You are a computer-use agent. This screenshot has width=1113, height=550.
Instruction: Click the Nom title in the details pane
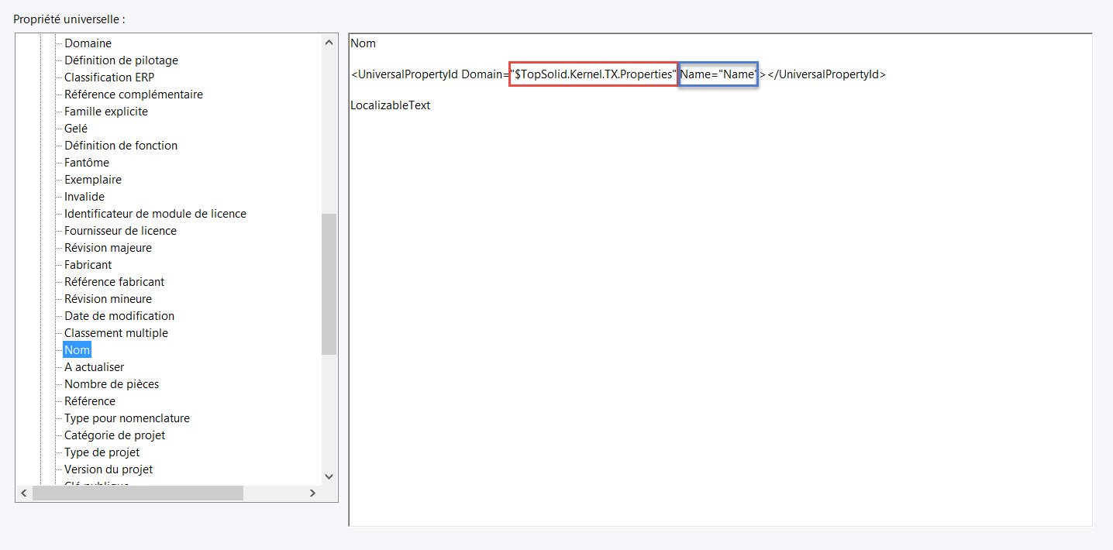pyautogui.click(x=363, y=43)
